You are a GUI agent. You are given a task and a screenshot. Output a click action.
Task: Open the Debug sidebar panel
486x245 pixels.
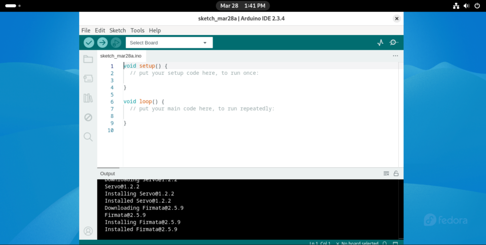coord(88,118)
